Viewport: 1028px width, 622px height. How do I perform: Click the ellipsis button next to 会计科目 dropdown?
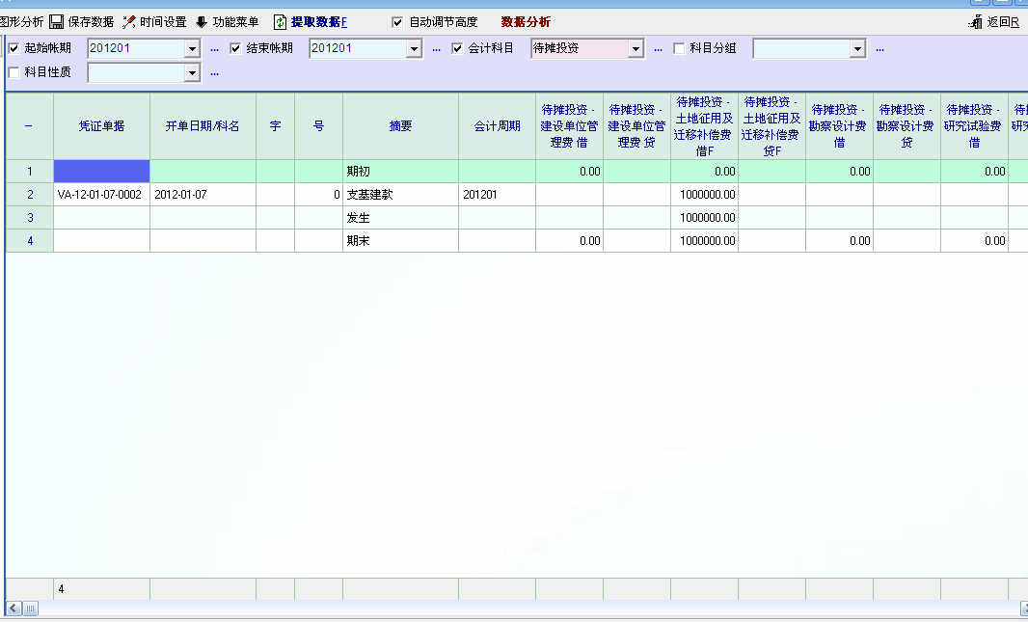[x=659, y=48]
